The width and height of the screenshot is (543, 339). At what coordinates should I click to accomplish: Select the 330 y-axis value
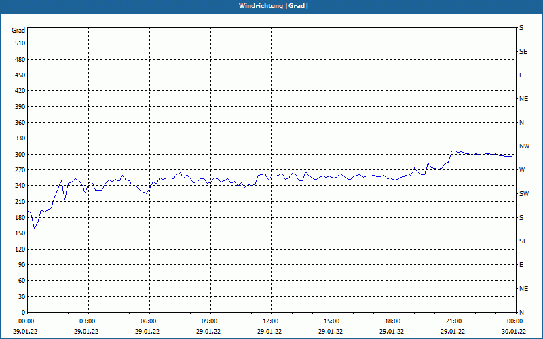pos(20,138)
